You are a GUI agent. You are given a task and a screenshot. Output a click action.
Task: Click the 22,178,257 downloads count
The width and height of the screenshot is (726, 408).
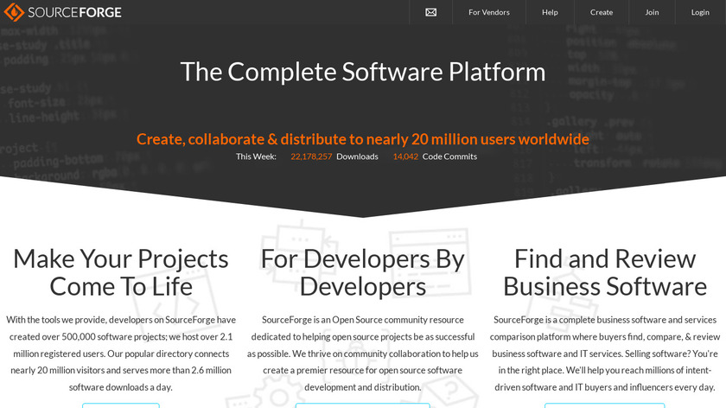(x=311, y=156)
